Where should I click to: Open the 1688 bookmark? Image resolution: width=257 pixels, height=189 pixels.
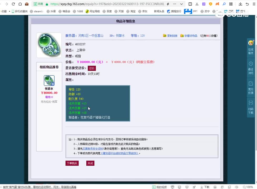78,11
